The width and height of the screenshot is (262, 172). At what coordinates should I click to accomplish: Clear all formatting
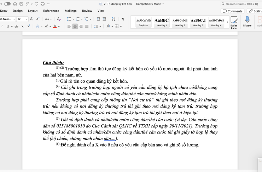[x=59, y=19]
